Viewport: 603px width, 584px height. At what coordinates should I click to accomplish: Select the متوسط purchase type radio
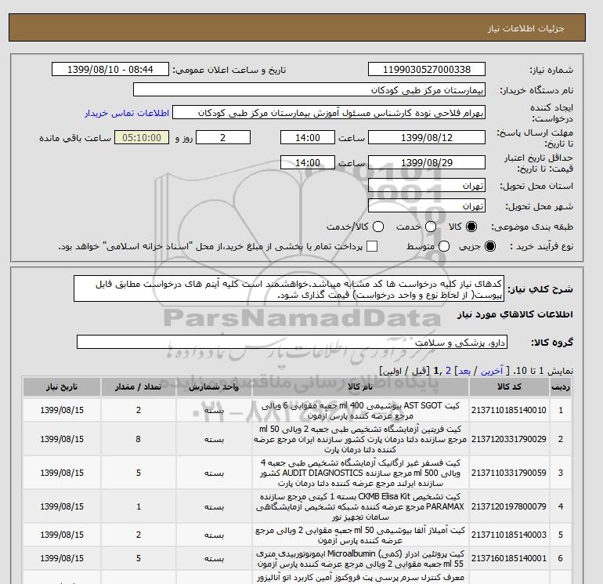(444, 246)
